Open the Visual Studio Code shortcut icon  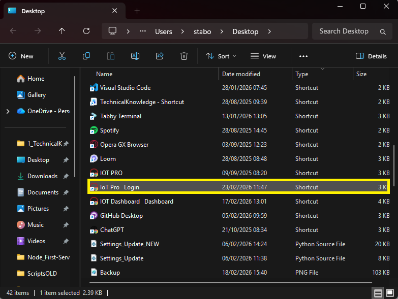point(94,88)
